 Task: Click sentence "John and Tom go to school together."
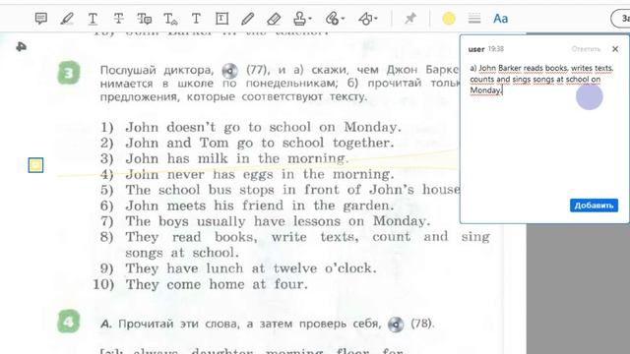(x=260, y=143)
